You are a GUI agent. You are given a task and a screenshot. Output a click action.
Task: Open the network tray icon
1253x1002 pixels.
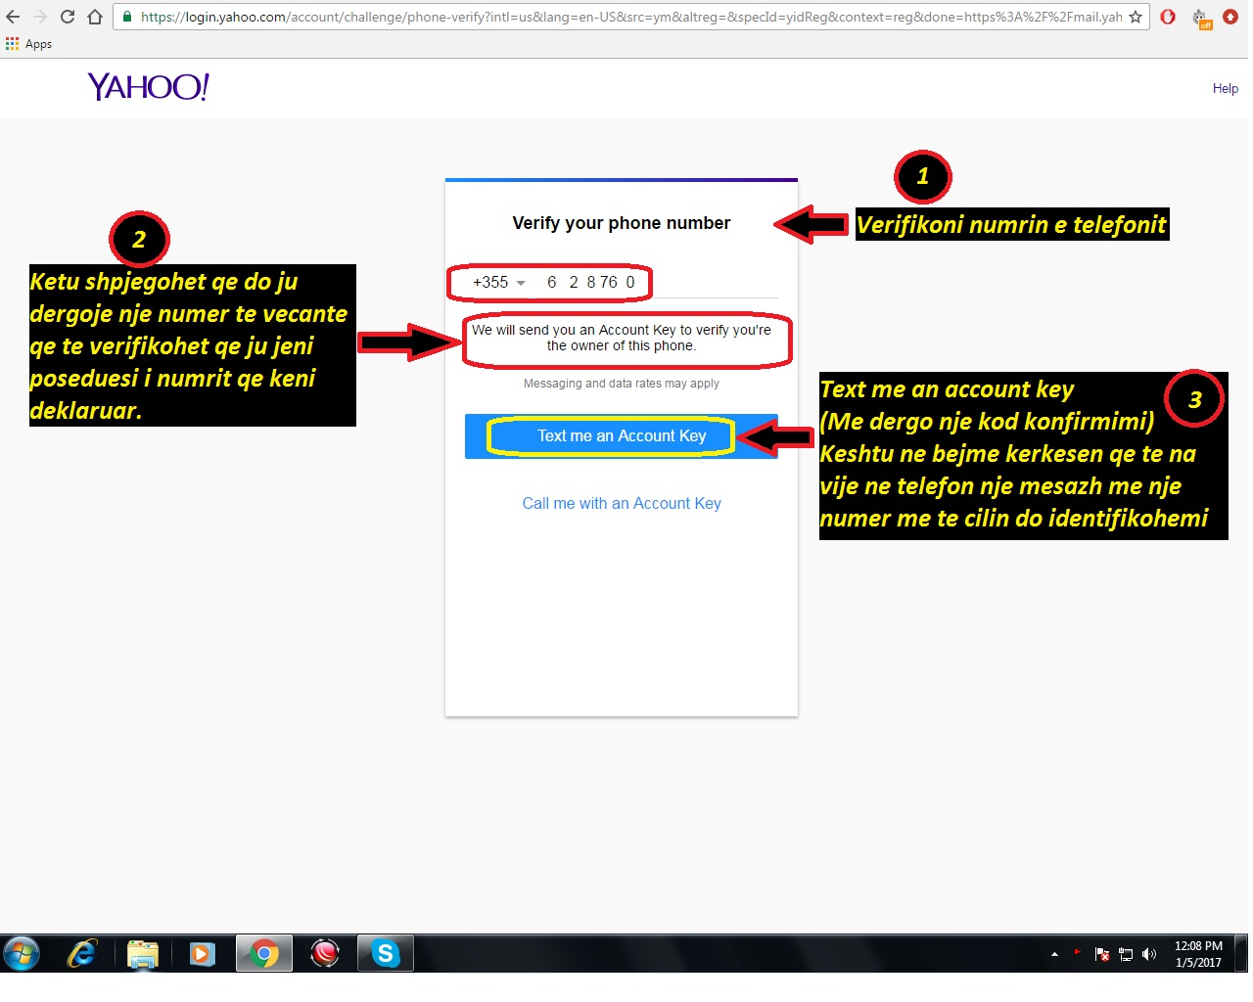point(1126,954)
